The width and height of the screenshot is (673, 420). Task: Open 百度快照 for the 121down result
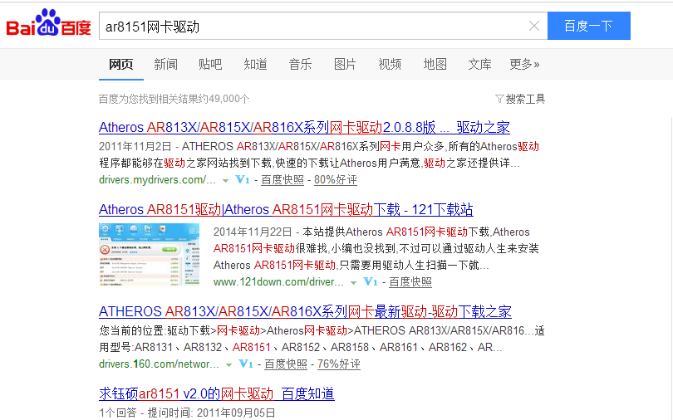(x=410, y=282)
